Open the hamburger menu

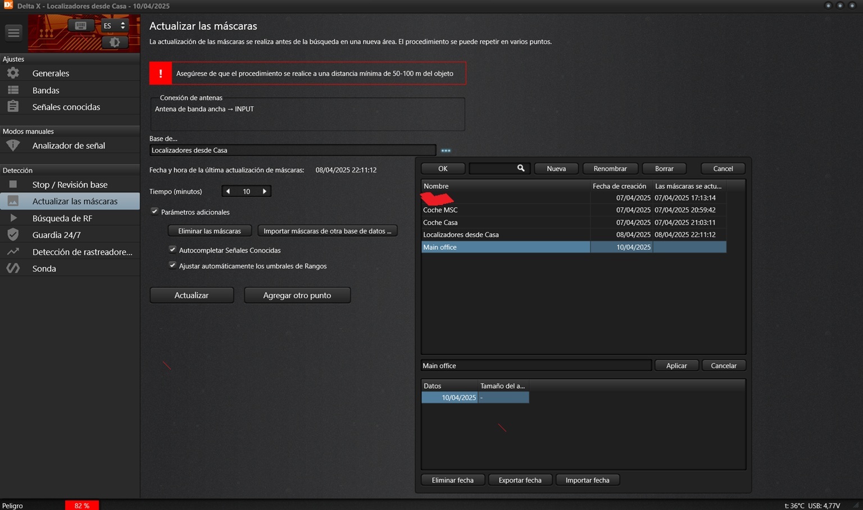[x=13, y=33]
